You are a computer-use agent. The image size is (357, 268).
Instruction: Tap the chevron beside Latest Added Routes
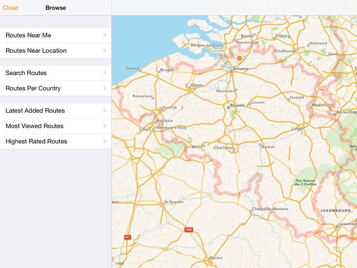coord(105,110)
